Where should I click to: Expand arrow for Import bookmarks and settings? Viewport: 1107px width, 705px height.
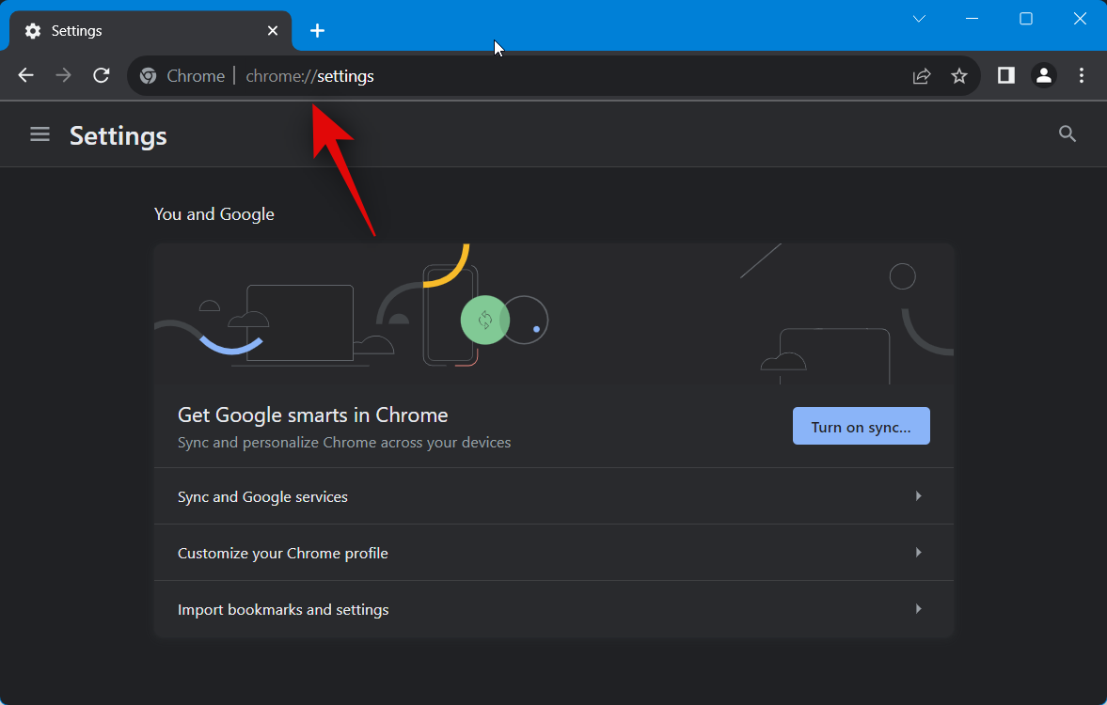pos(919,609)
